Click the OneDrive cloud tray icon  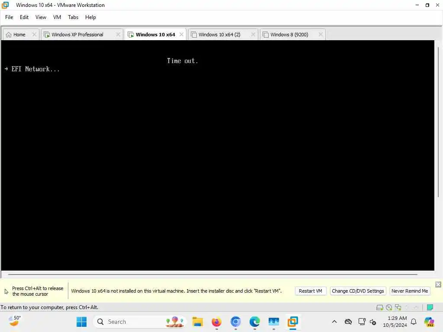348,322
